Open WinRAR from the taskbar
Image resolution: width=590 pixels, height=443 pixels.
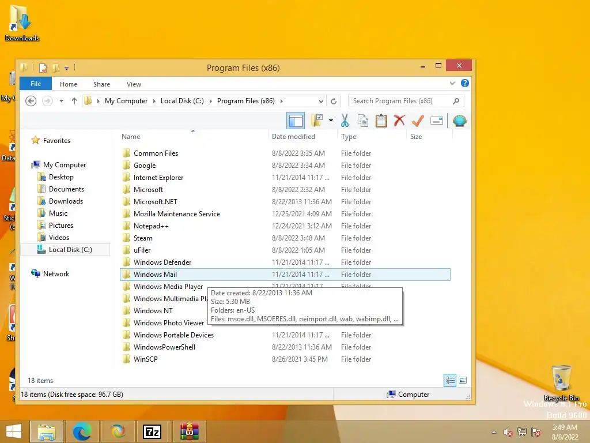pos(189,431)
